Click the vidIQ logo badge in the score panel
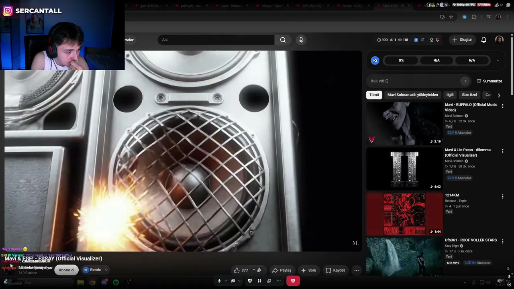 375,61
